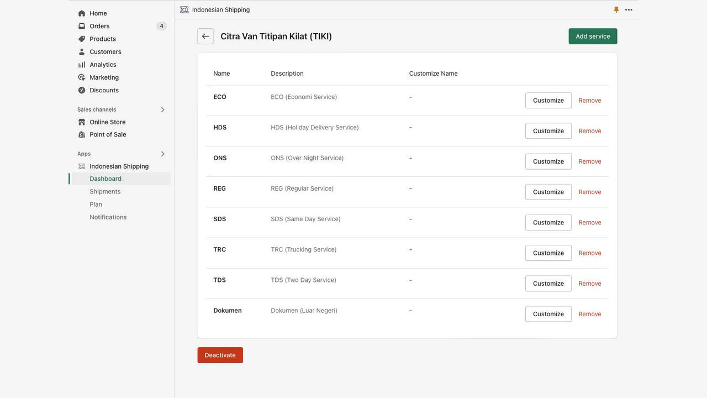
Task: Expand the Sales channels chevron
Action: [162, 109]
